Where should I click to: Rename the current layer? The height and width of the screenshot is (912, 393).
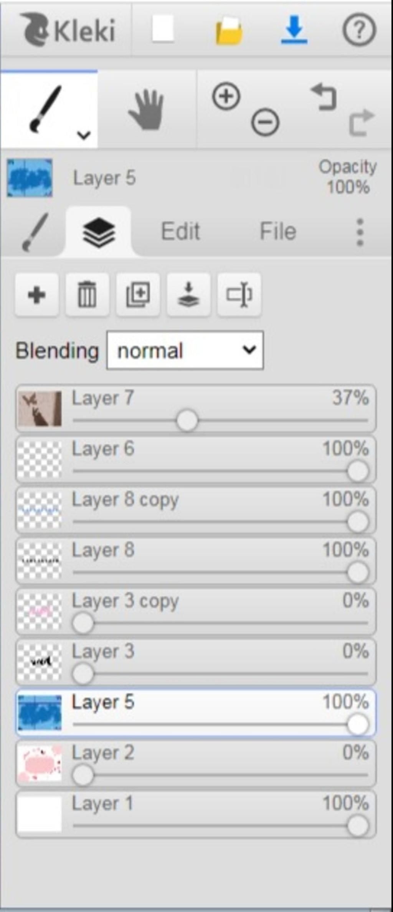[x=239, y=295]
